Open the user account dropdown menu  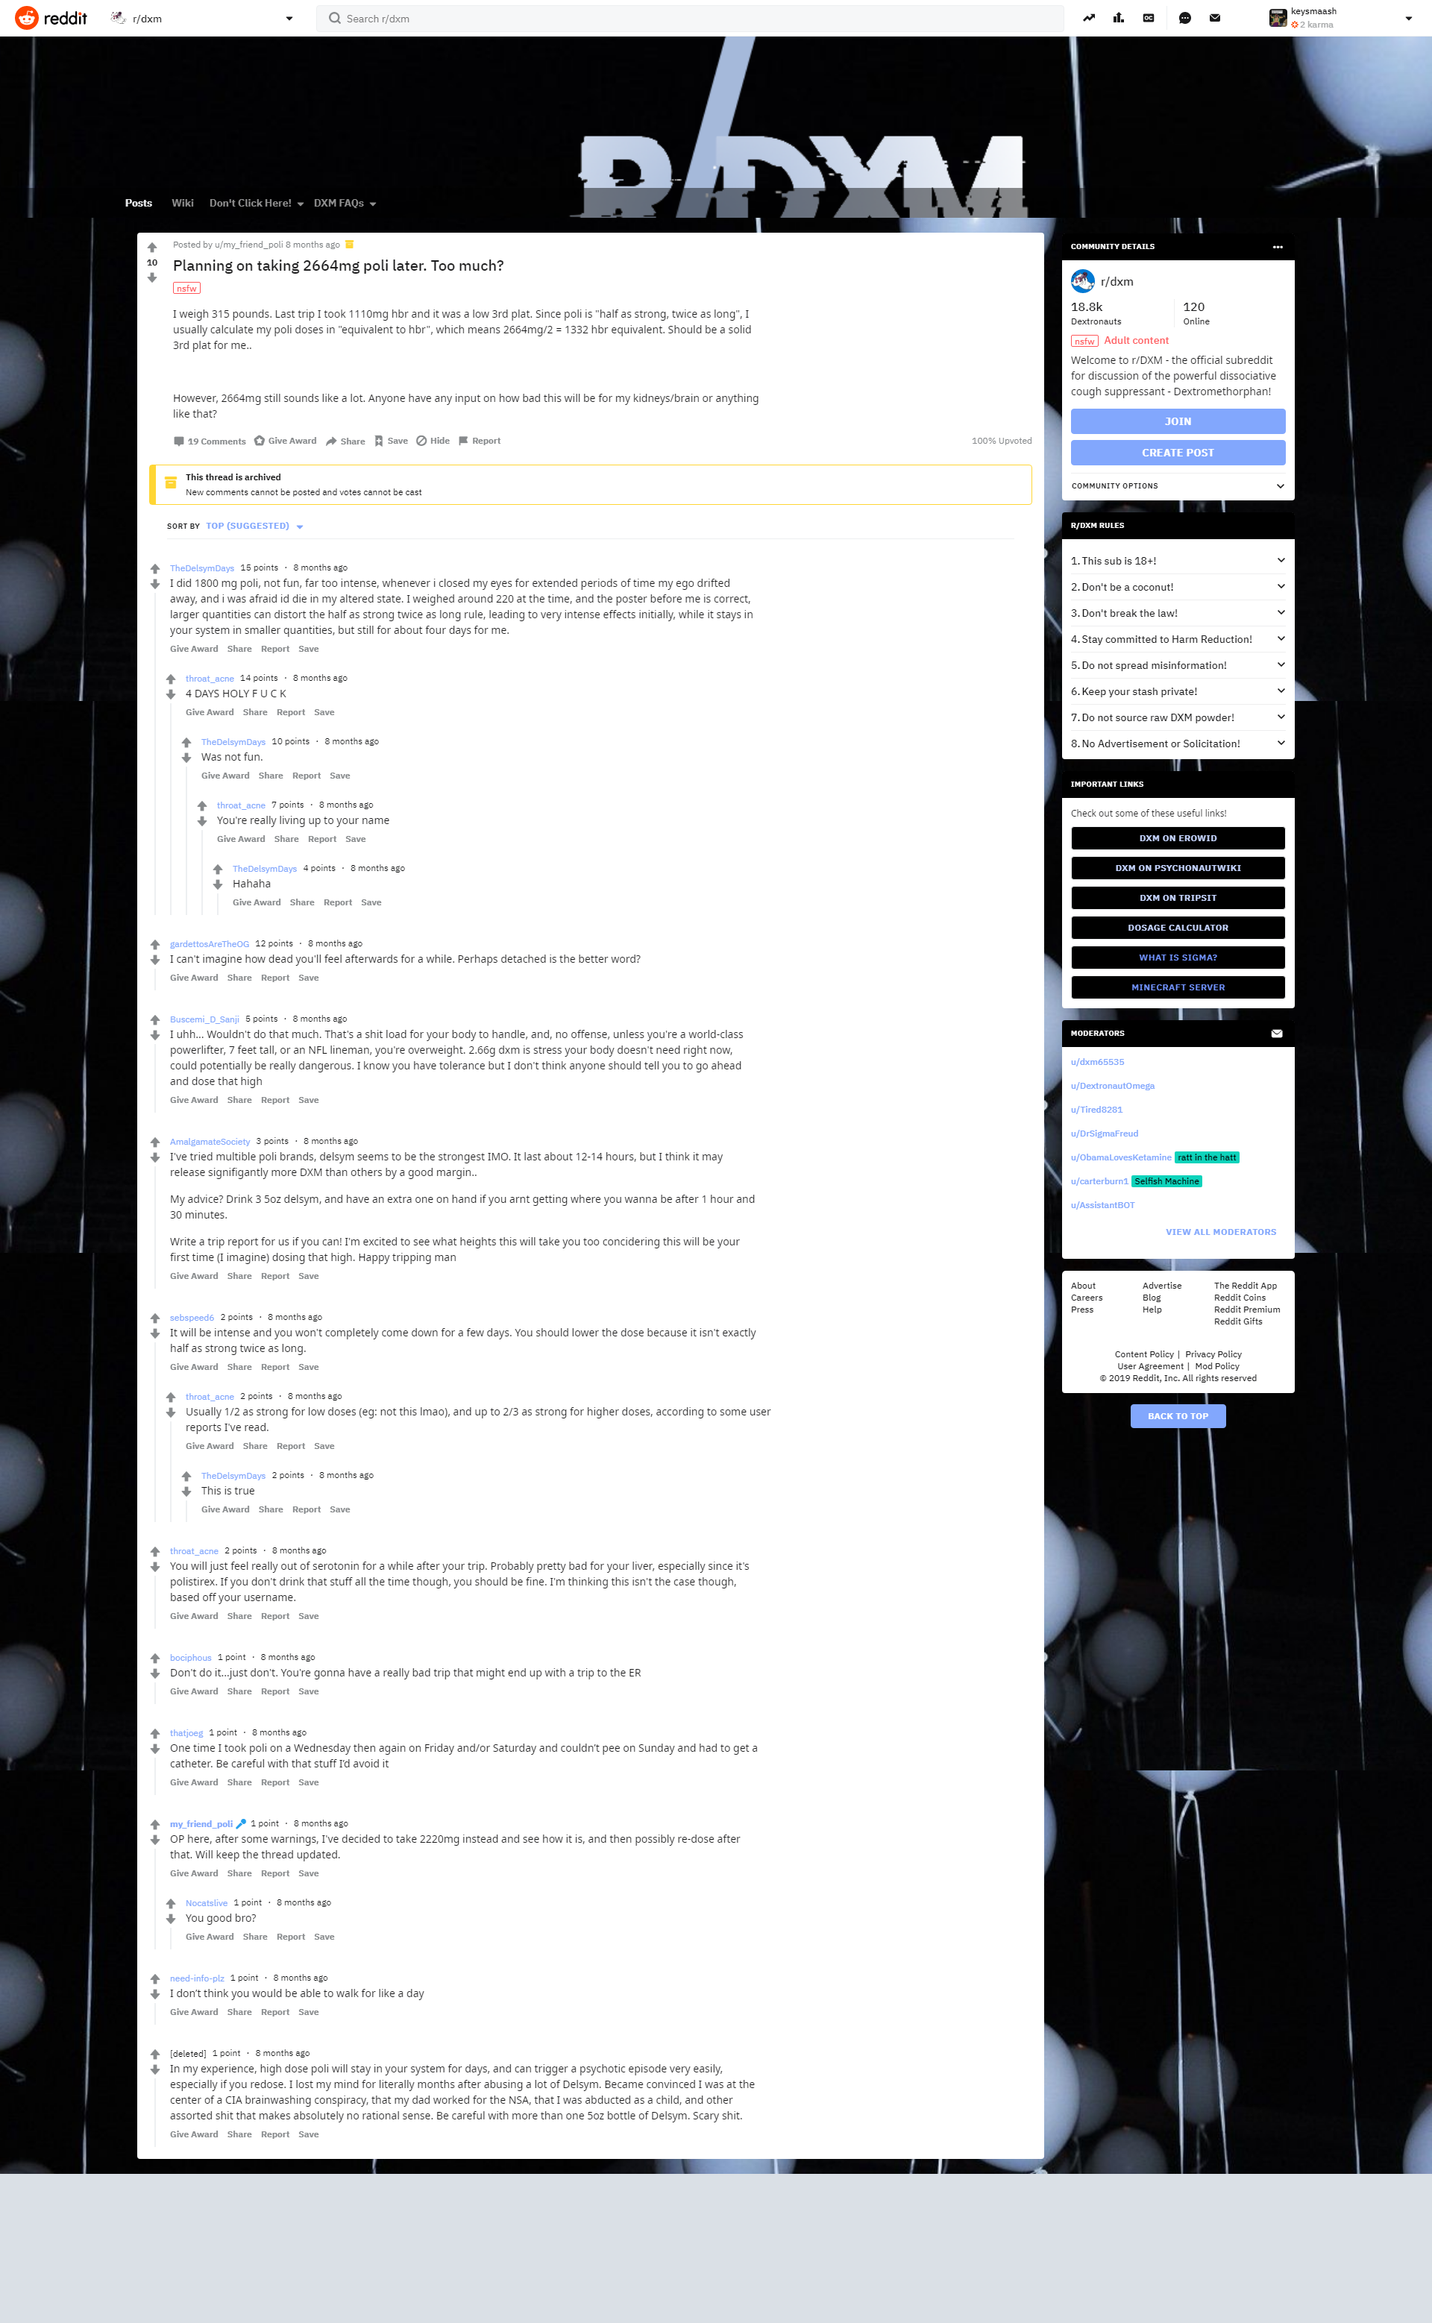[1341, 18]
